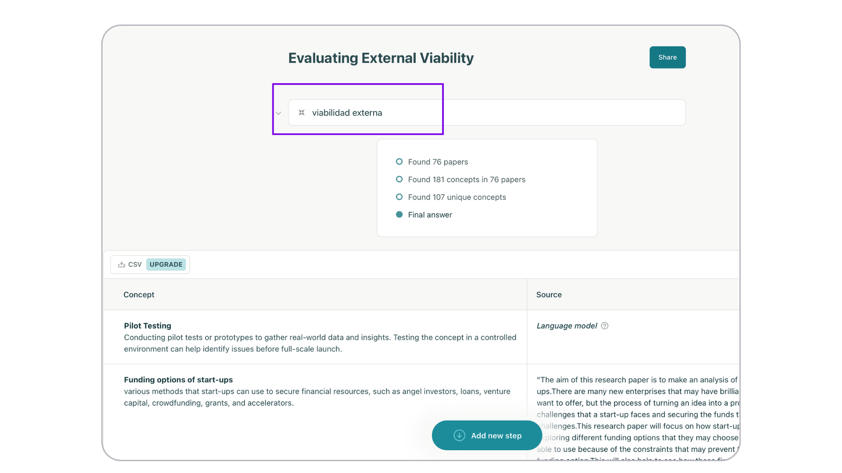Select the Found 181 concepts step circle
Image resolution: width=842 pixels, height=473 pixels.
399,179
